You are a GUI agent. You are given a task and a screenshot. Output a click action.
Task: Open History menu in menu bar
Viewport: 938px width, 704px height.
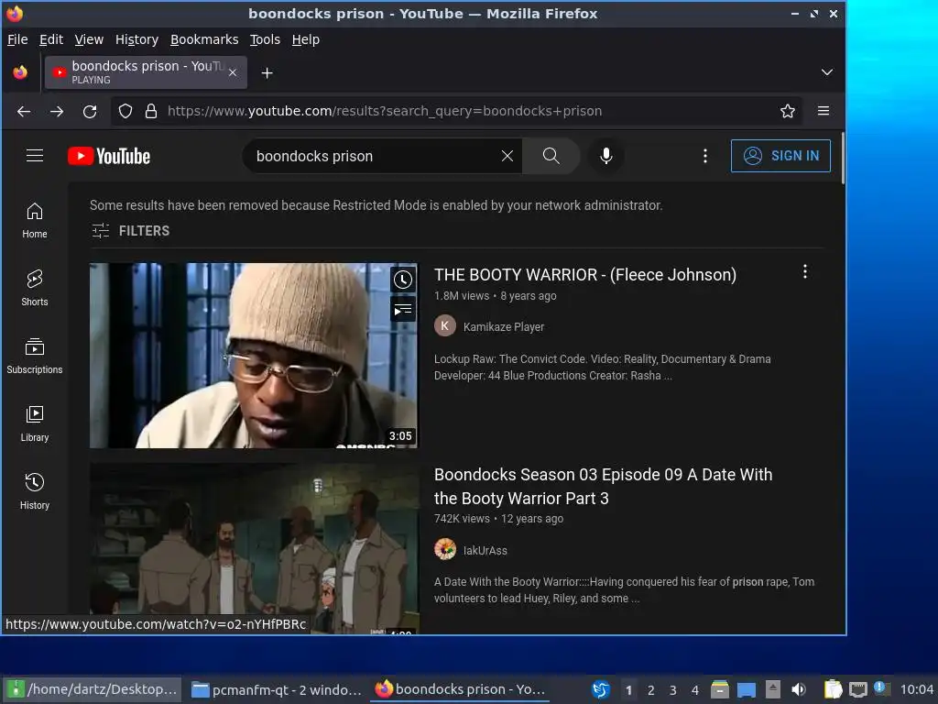coord(136,39)
